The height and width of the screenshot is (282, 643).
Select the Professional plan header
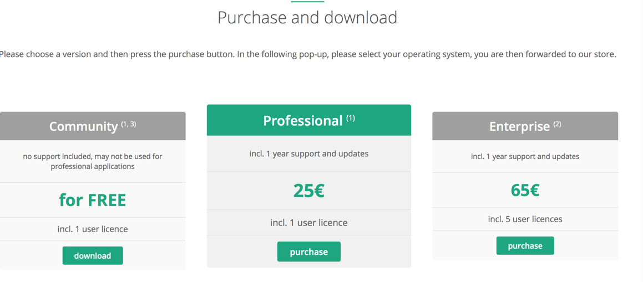click(303, 120)
